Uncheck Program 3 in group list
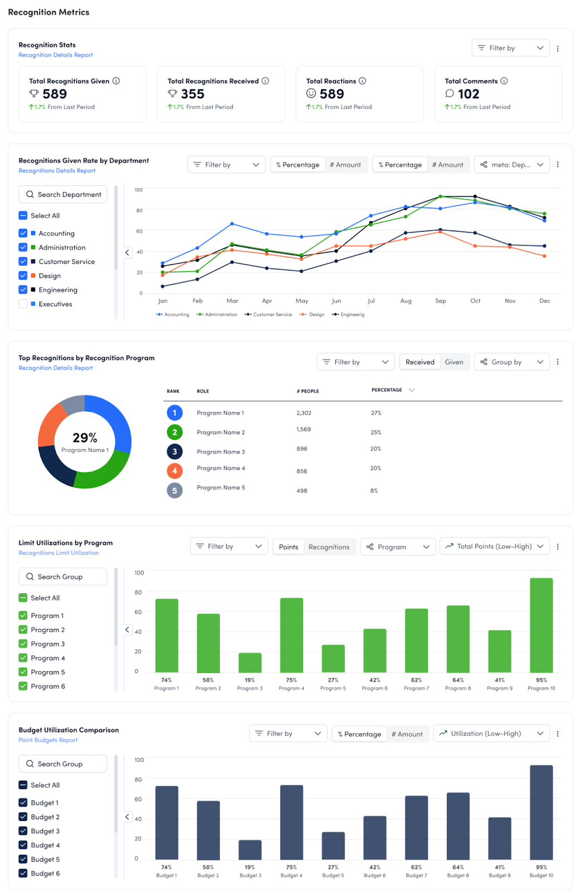 coord(23,644)
